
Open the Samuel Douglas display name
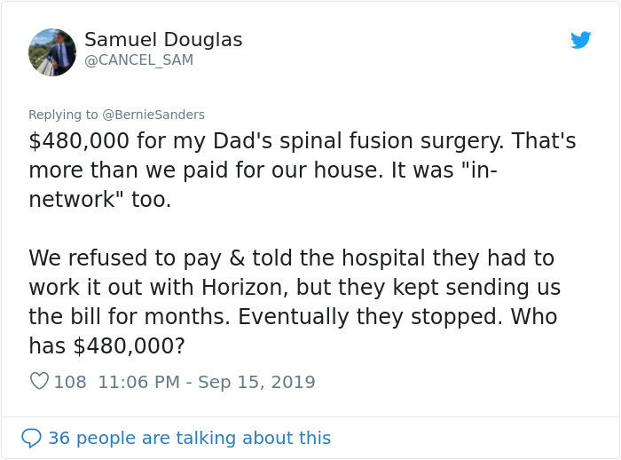coord(163,40)
